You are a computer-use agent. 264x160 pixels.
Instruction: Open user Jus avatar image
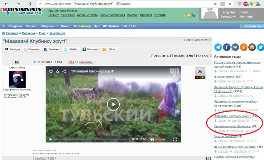tap(17, 80)
